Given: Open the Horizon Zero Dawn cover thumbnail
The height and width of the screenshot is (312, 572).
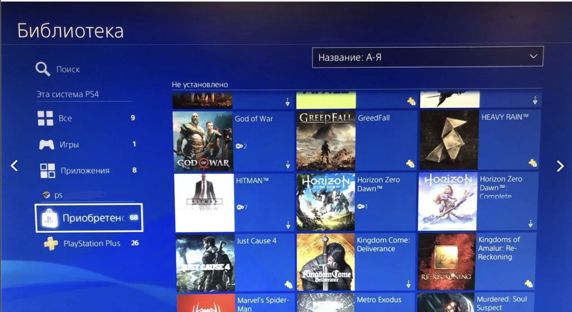Looking at the screenshot, I should tap(326, 202).
